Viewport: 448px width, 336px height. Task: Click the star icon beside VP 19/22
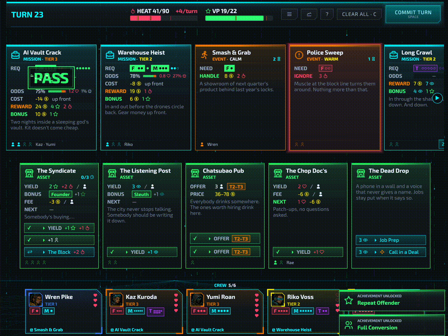(x=208, y=11)
